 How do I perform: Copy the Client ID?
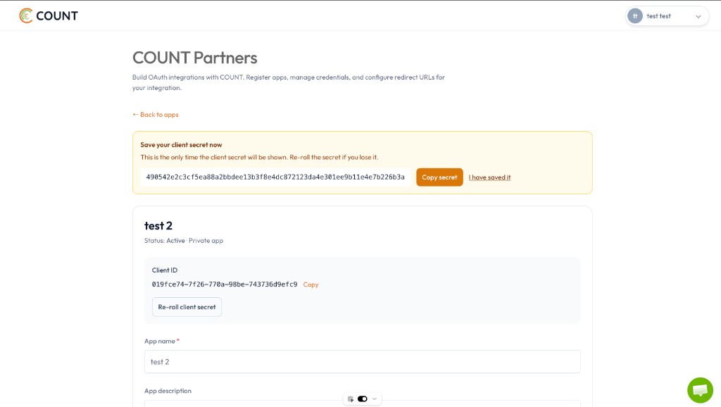coord(311,284)
